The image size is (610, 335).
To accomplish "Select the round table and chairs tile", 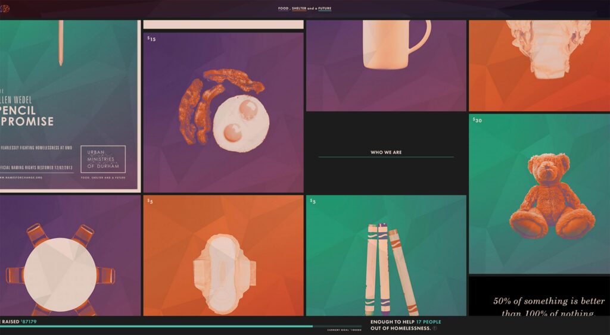I will coord(70,255).
